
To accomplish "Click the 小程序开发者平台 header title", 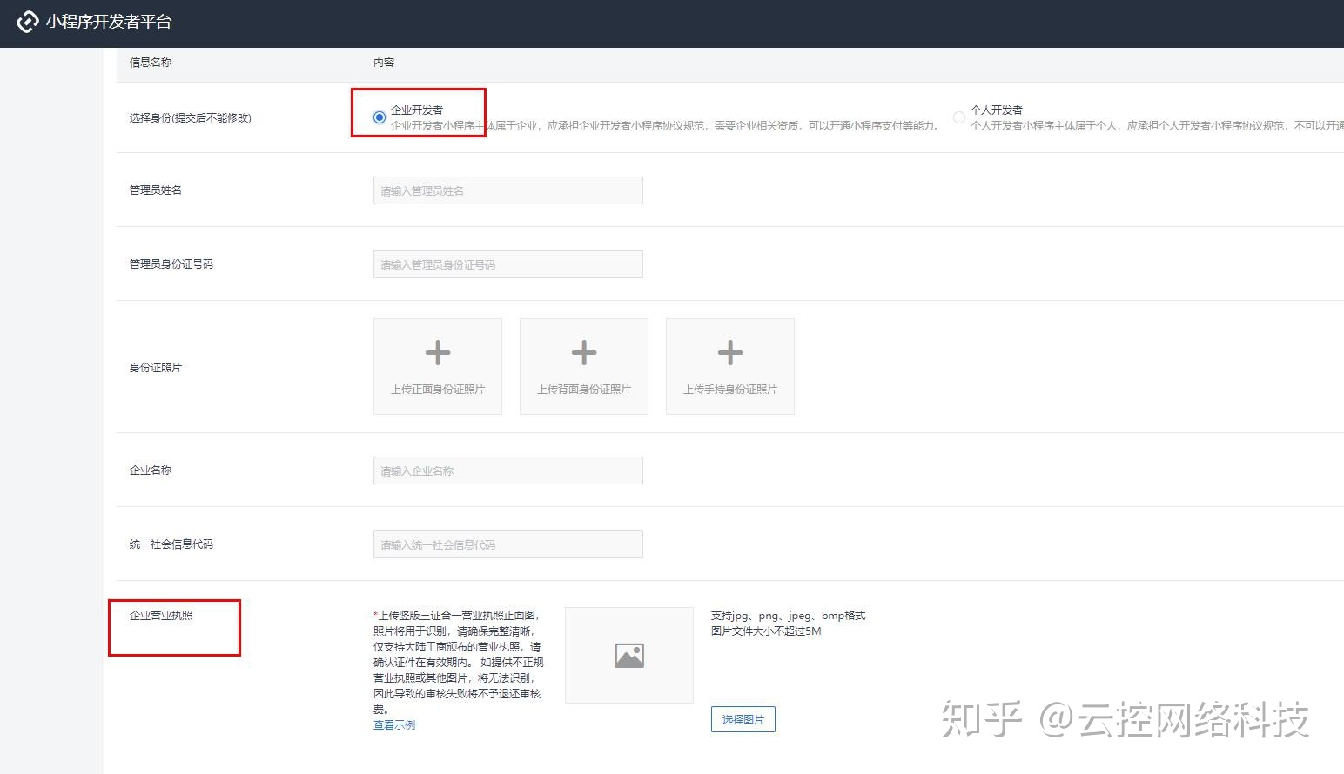I will [x=109, y=22].
